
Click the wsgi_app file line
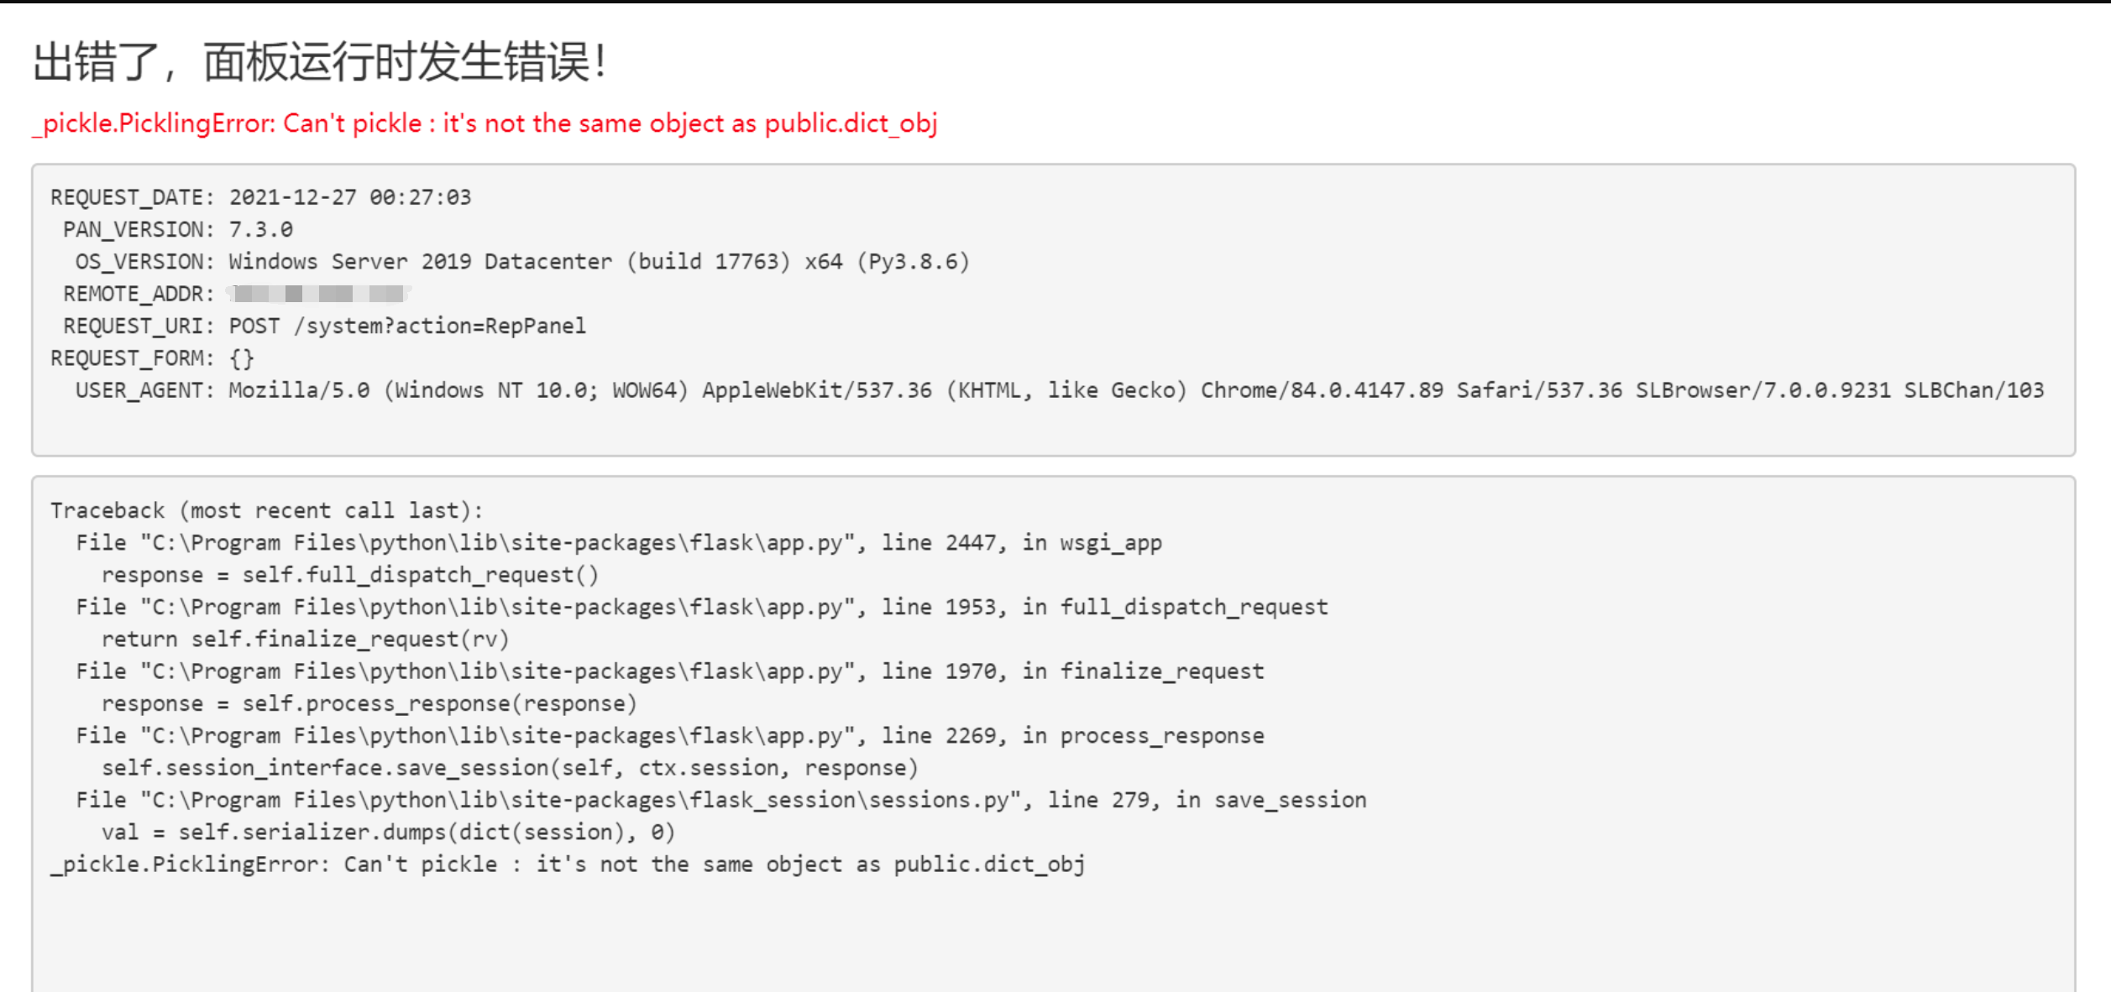coord(619,543)
